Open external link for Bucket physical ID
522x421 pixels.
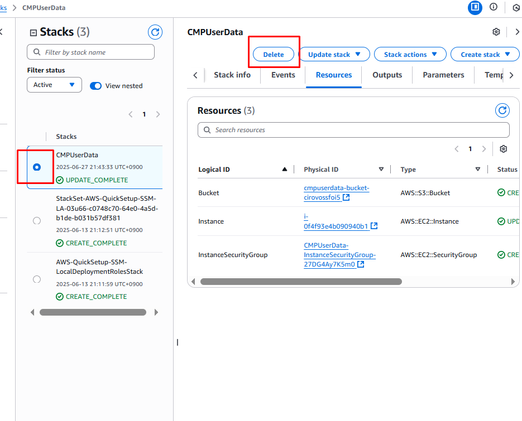[346, 198]
